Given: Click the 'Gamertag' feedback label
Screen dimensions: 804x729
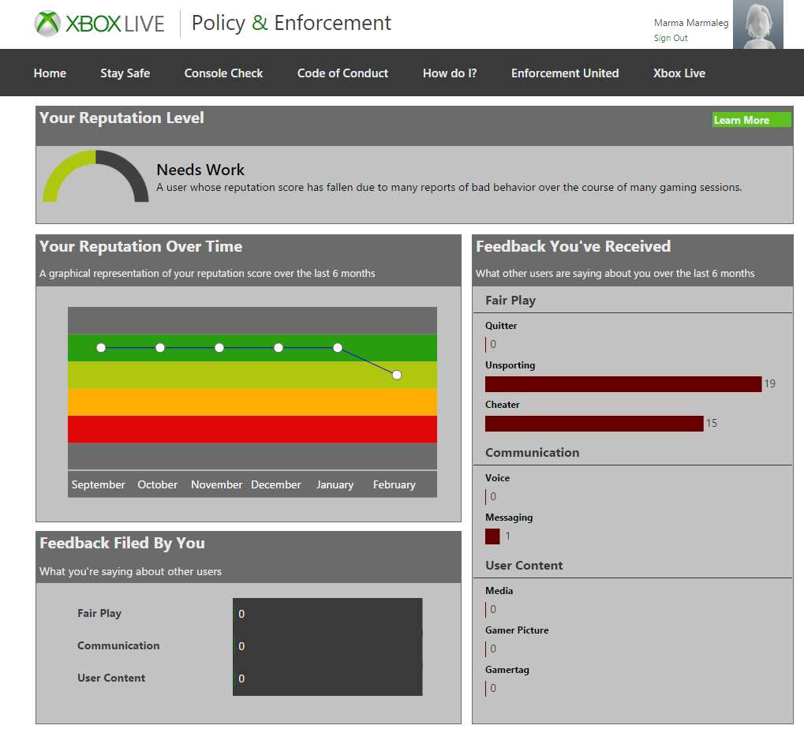Looking at the screenshot, I should pyautogui.click(x=507, y=670).
